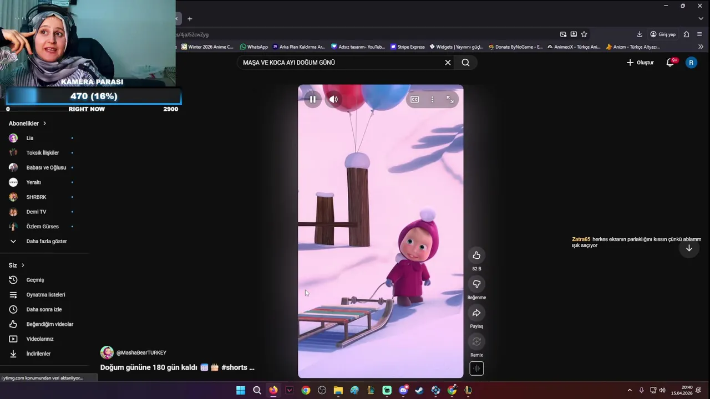The width and height of the screenshot is (710, 399).
Task: Dislike the Short with thumbs down
Action: click(x=476, y=284)
